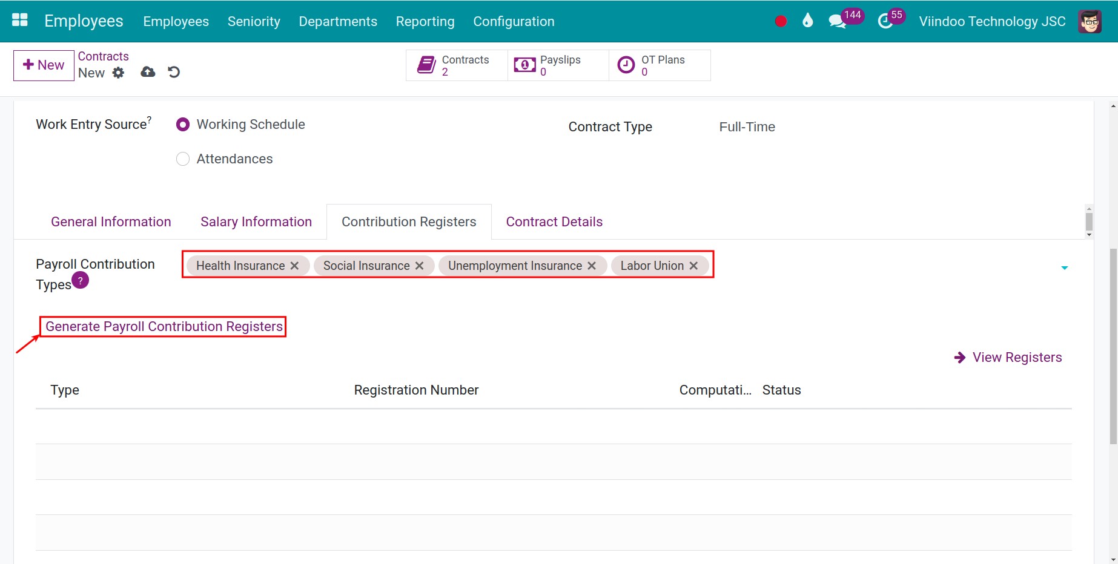Click the water drop icon in top bar

tap(807, 21)
